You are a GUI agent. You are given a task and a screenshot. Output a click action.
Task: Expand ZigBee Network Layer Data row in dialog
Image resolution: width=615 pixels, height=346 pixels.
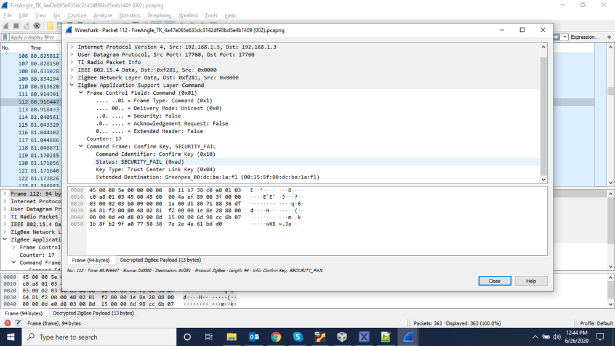72,78
